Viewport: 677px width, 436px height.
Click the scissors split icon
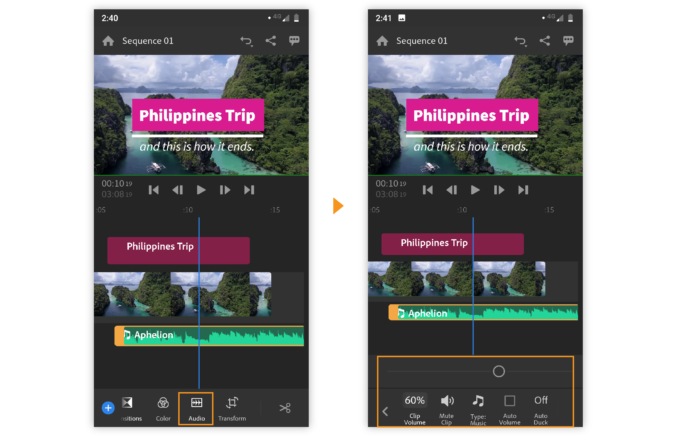tap(285, 408)
